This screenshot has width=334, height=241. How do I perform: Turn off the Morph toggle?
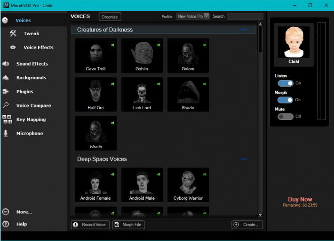[x=285, y=100]
